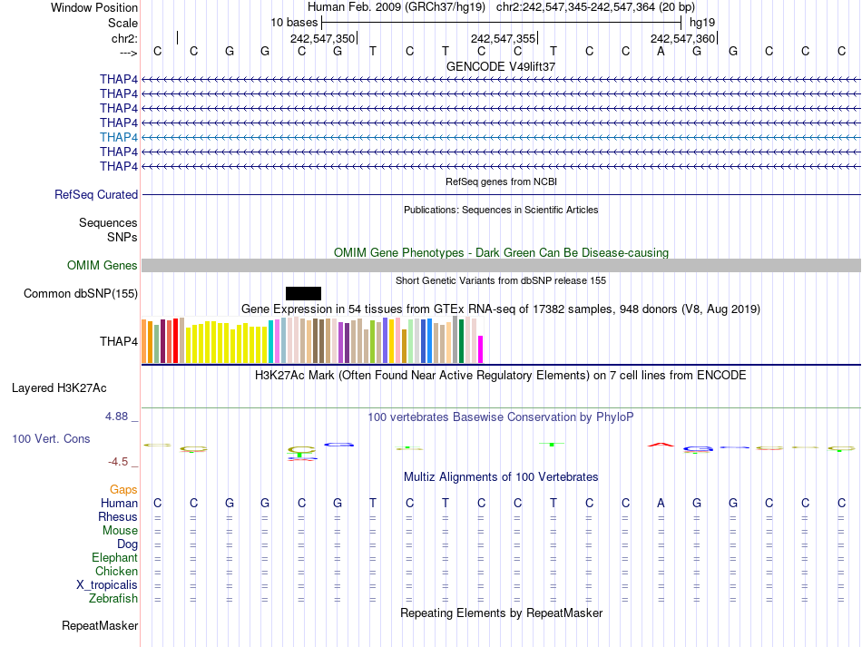Open RefSeq genes from NCBI track title
862x647 pixels.
(502, 181)
